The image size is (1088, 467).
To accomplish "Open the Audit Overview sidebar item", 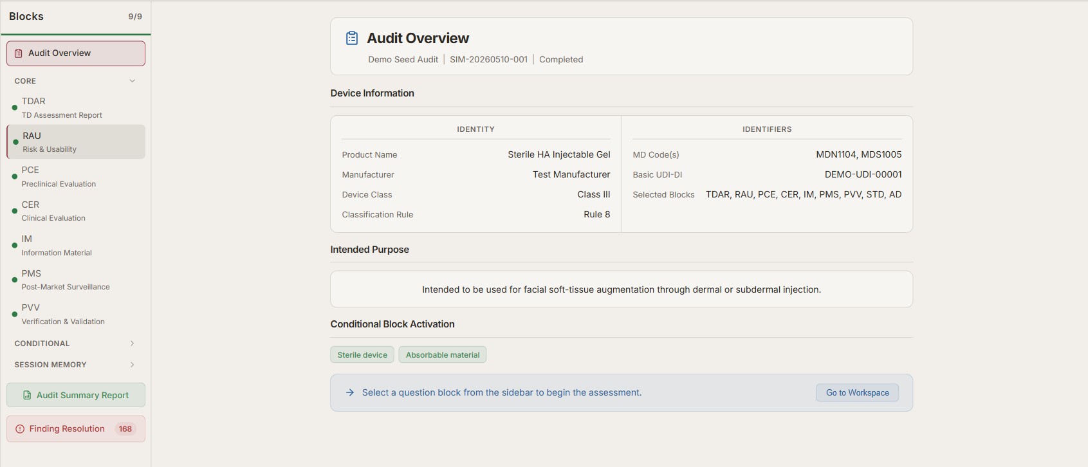I will coord(76,53).
